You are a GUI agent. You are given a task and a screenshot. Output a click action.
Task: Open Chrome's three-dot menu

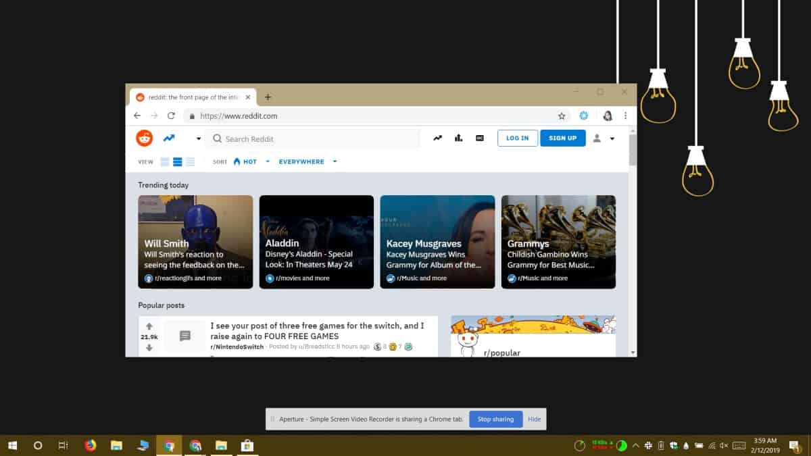point(626,116)
